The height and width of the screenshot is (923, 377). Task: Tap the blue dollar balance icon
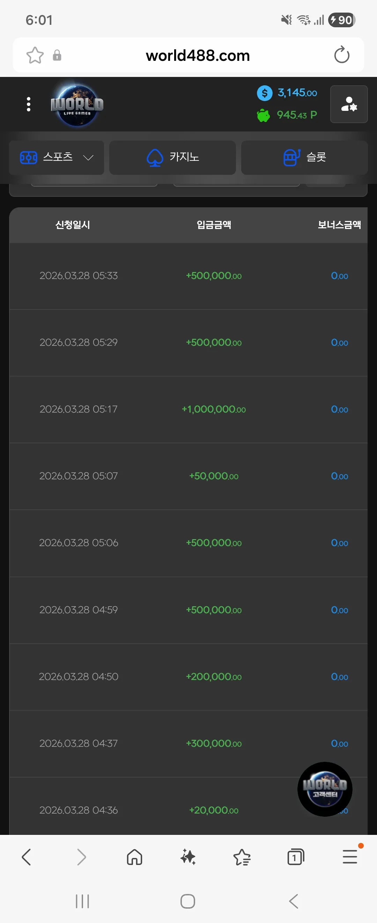[265, 93]
